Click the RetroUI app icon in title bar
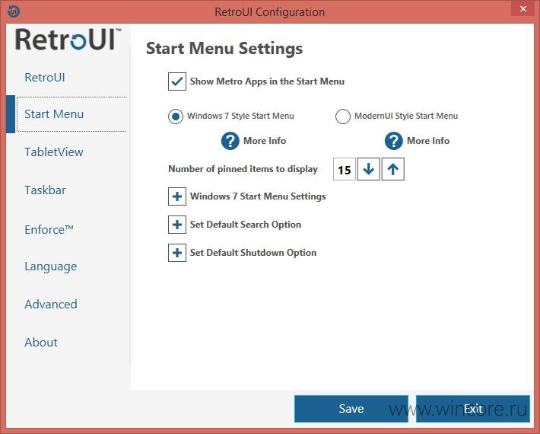Image resolution: width=540 pixels, height=434 pixels. (x=14, y=11)
